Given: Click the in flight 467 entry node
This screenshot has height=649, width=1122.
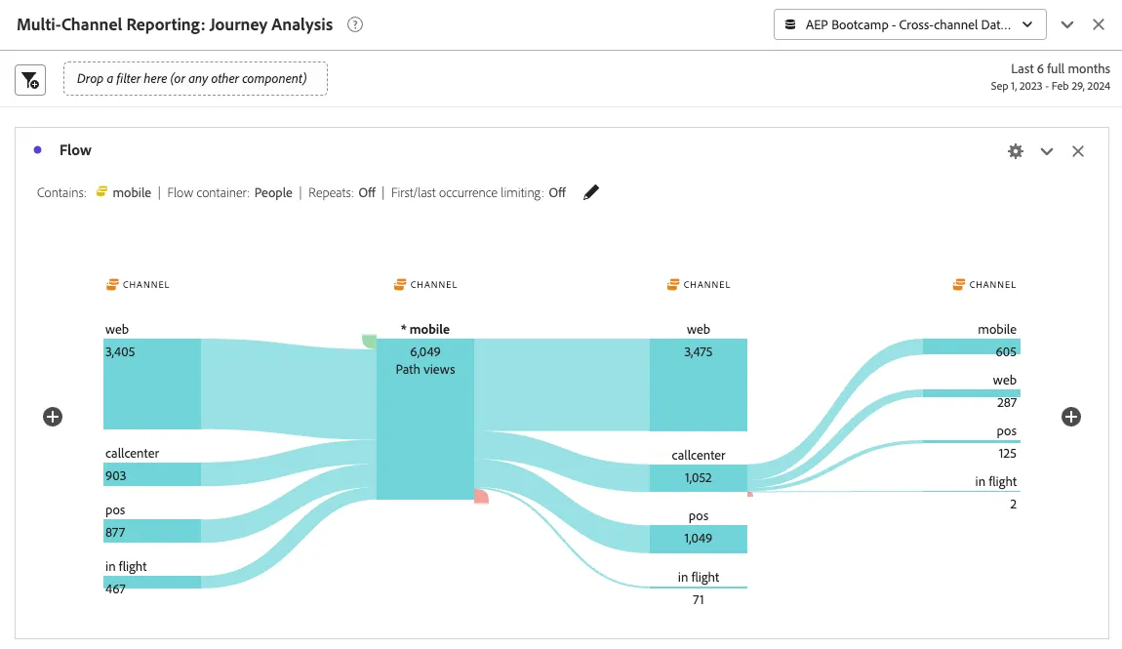Looking at the screenshot, I should coord(152,582).
